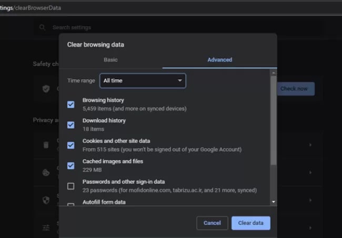Expand the security row arrow behind dialog

pyautogui.click(x=310, y=200)
